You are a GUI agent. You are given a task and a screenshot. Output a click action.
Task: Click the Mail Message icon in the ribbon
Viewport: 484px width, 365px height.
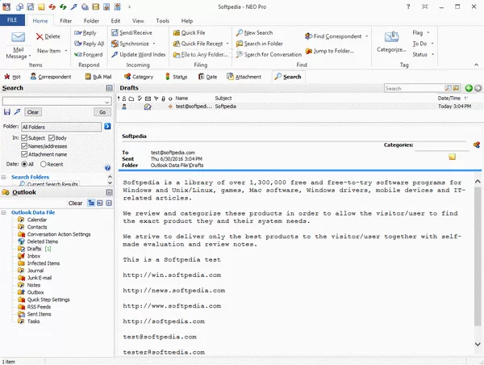[x=16, y=38]
